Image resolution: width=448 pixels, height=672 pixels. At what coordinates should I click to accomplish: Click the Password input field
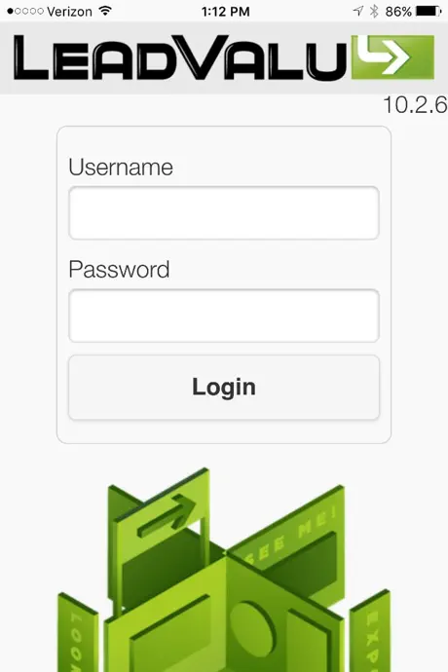pyautogui.click(x=224, y=316)
